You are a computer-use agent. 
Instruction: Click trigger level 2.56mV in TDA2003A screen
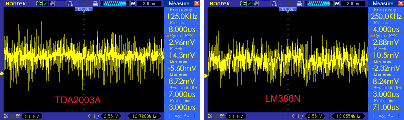coord(111,116)
